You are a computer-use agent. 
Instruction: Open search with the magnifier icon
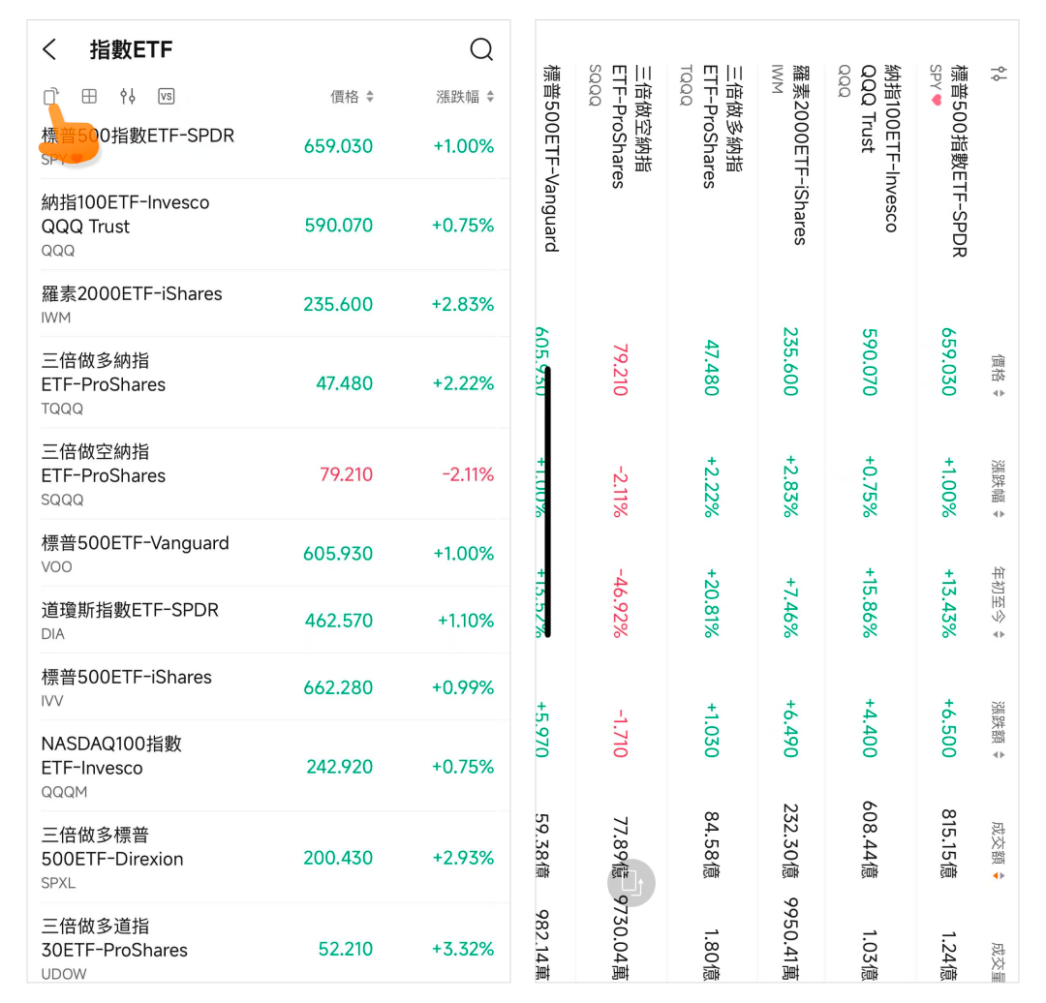(481, 50)
